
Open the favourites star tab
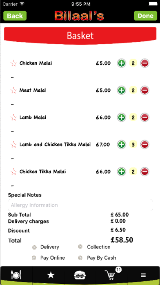click(51, 275)
